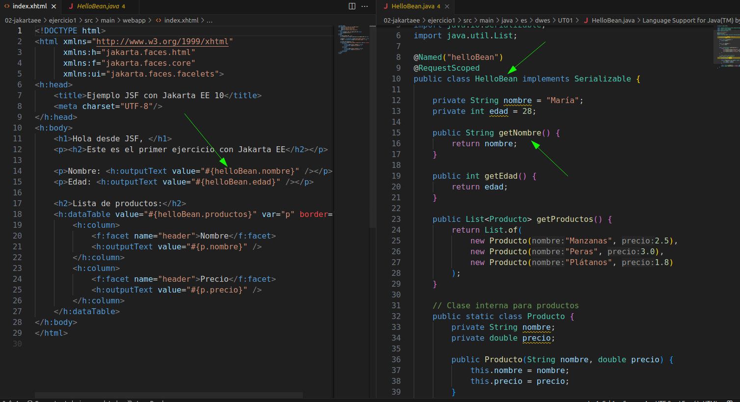Click the Split Editor icon above the code
The height and width of the screenshot is (402, 740).
pyautogui.click(x=351, y=6)
